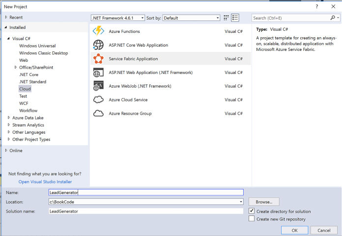Click the Service Fabric Application orange icon
The width and height of the screenshot is (342, 236).
[98, 59]
